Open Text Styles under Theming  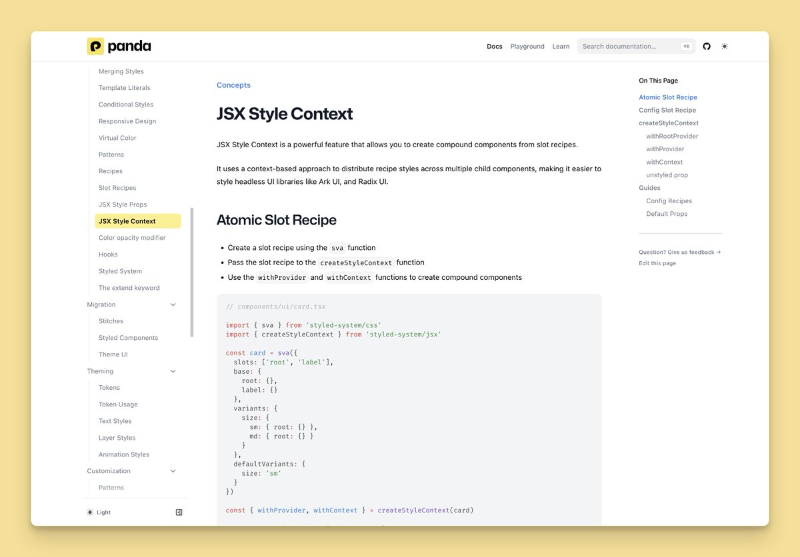[x=115, y=421]
